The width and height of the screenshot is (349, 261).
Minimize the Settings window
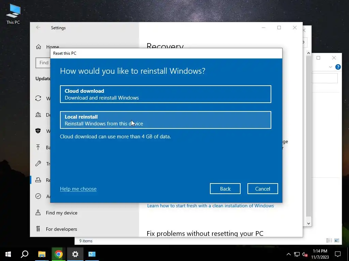tap(263, 28)
